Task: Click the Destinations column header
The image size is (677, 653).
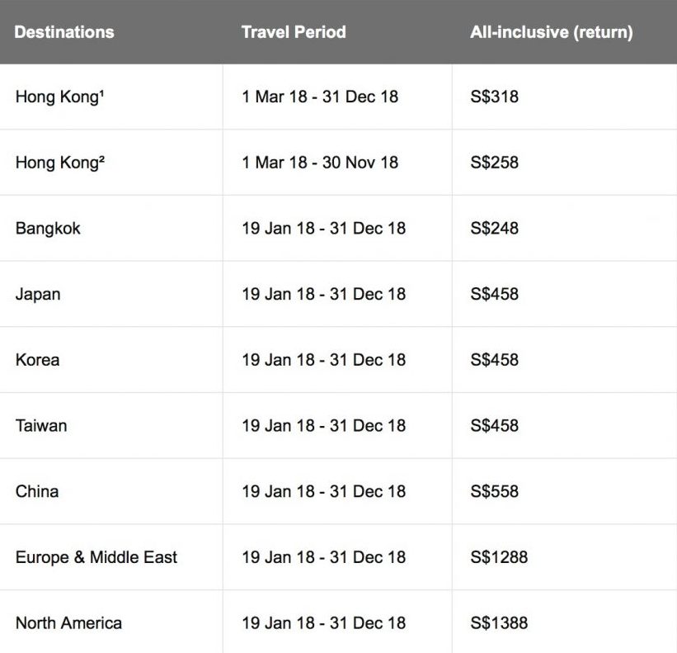Action: click(64, 33)
